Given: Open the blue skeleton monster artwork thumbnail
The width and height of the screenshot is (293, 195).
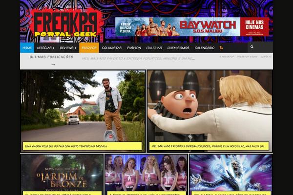Looking at the screenshot, I should [231, 173].
